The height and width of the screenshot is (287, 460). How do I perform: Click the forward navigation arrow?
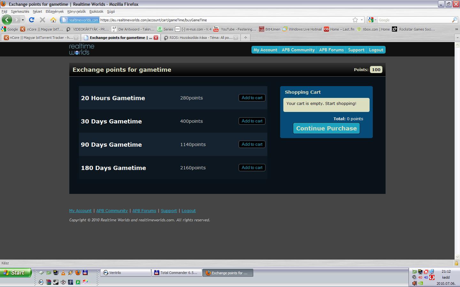tap(17, 20)
